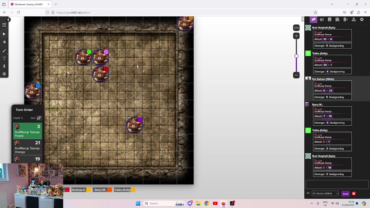Click Barry M.'s orange color swatch

(110, 190)
